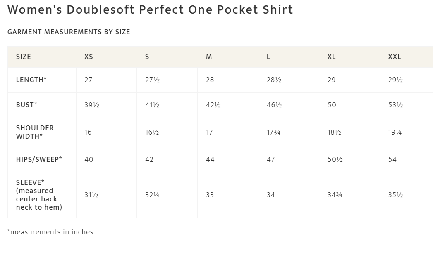Screen dimensions: 433x255
Task: Select the length value 28 for size M
Action: pos(210,80)
